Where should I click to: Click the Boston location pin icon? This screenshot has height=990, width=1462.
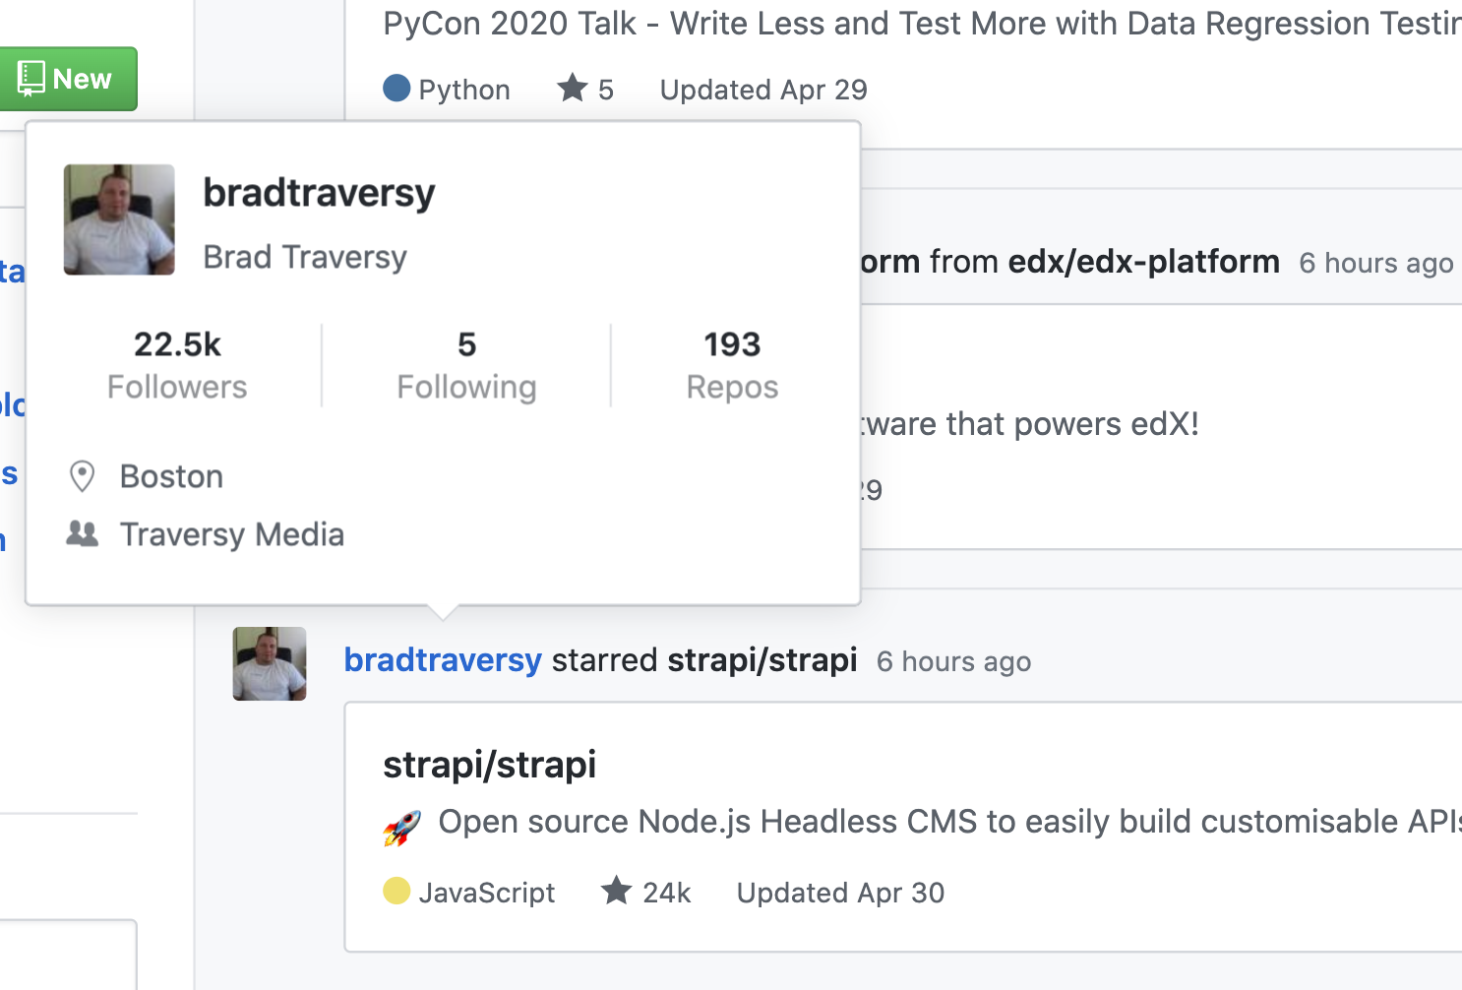[x=83, y=476]
